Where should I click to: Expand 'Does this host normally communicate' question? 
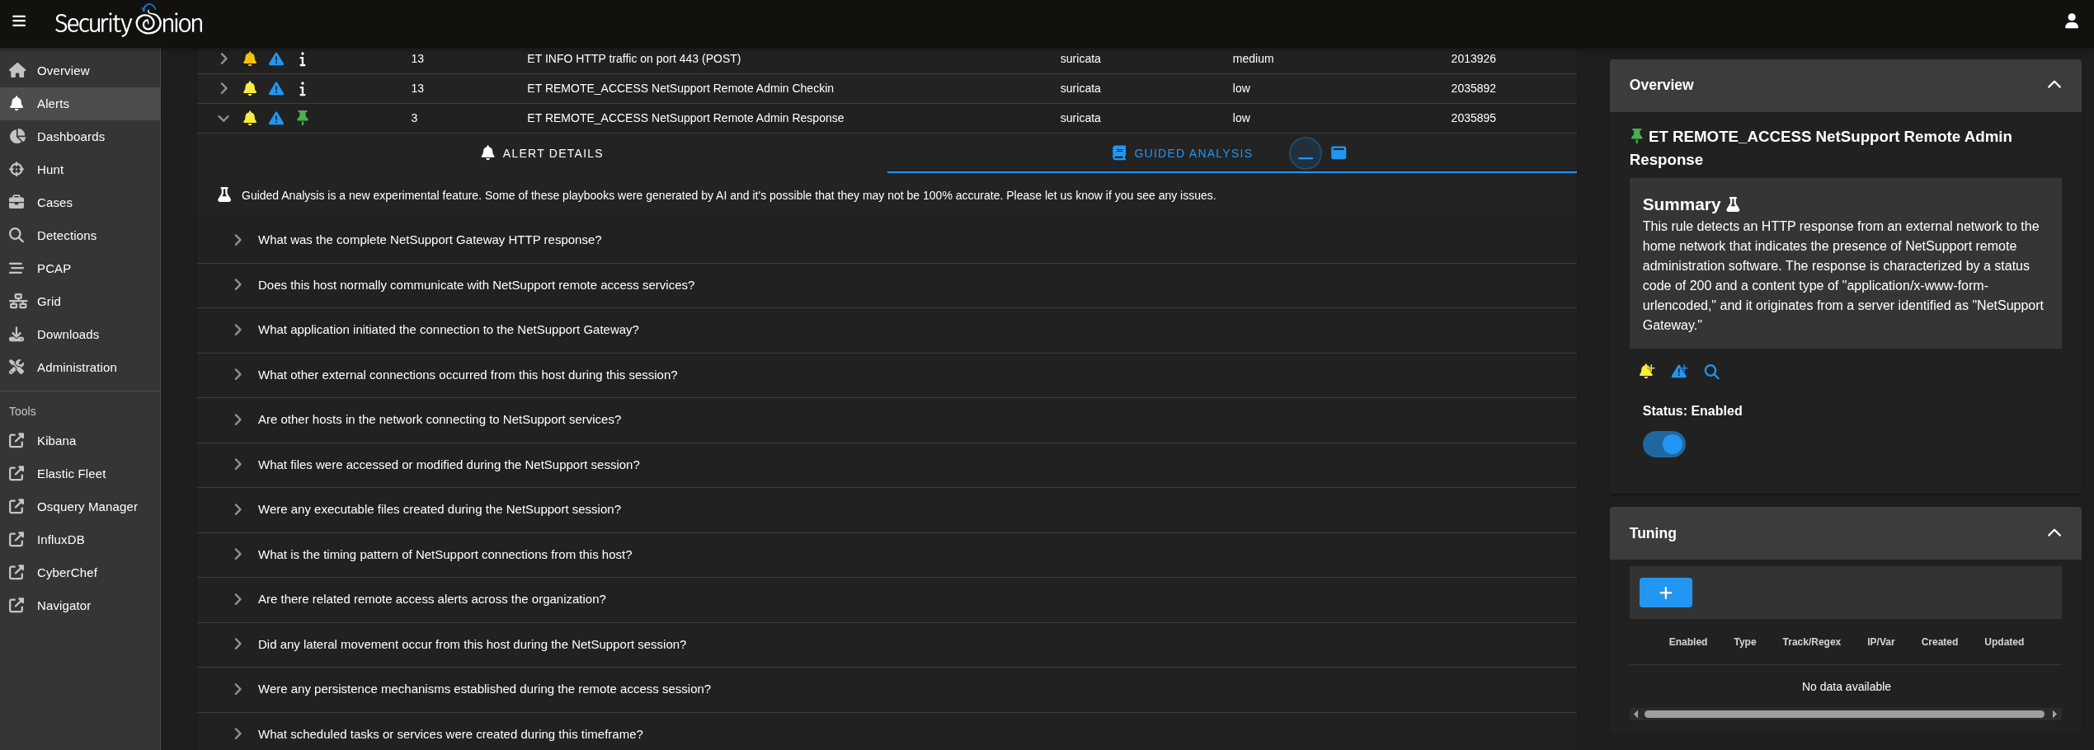[887, 285]
